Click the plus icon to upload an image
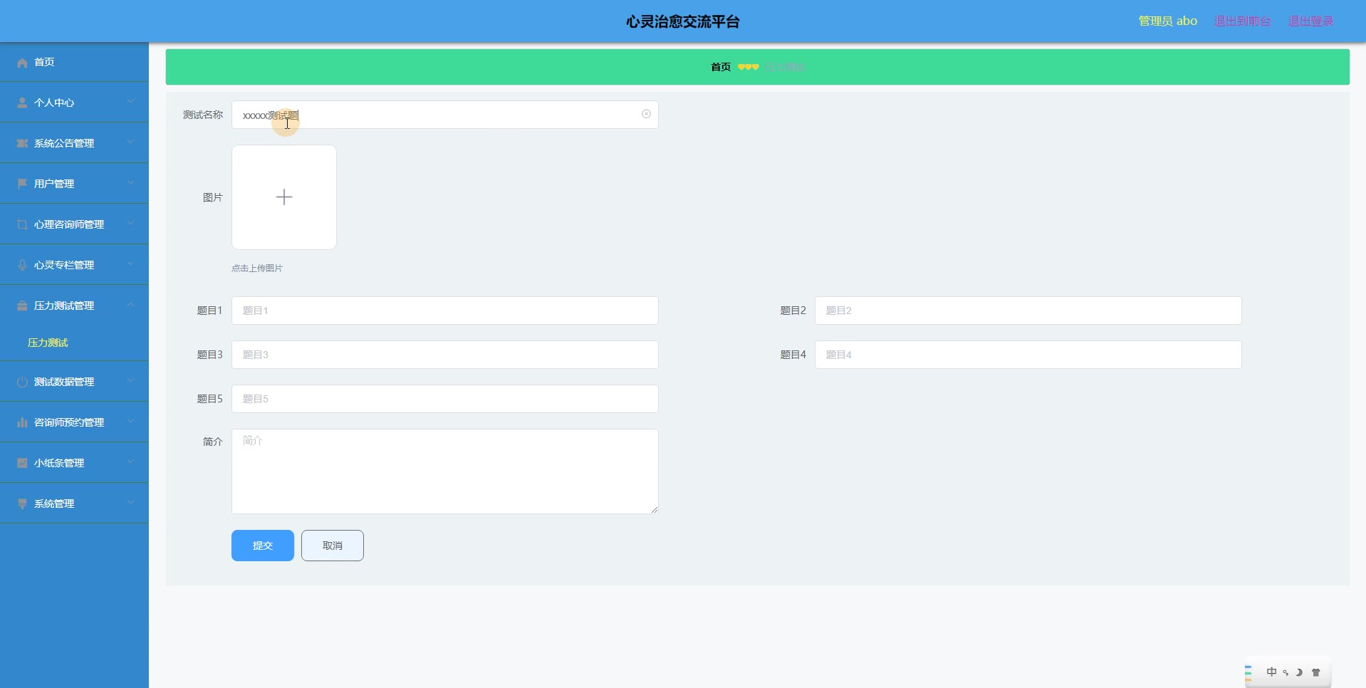1366x688 pixels. (x=284, y=197)
